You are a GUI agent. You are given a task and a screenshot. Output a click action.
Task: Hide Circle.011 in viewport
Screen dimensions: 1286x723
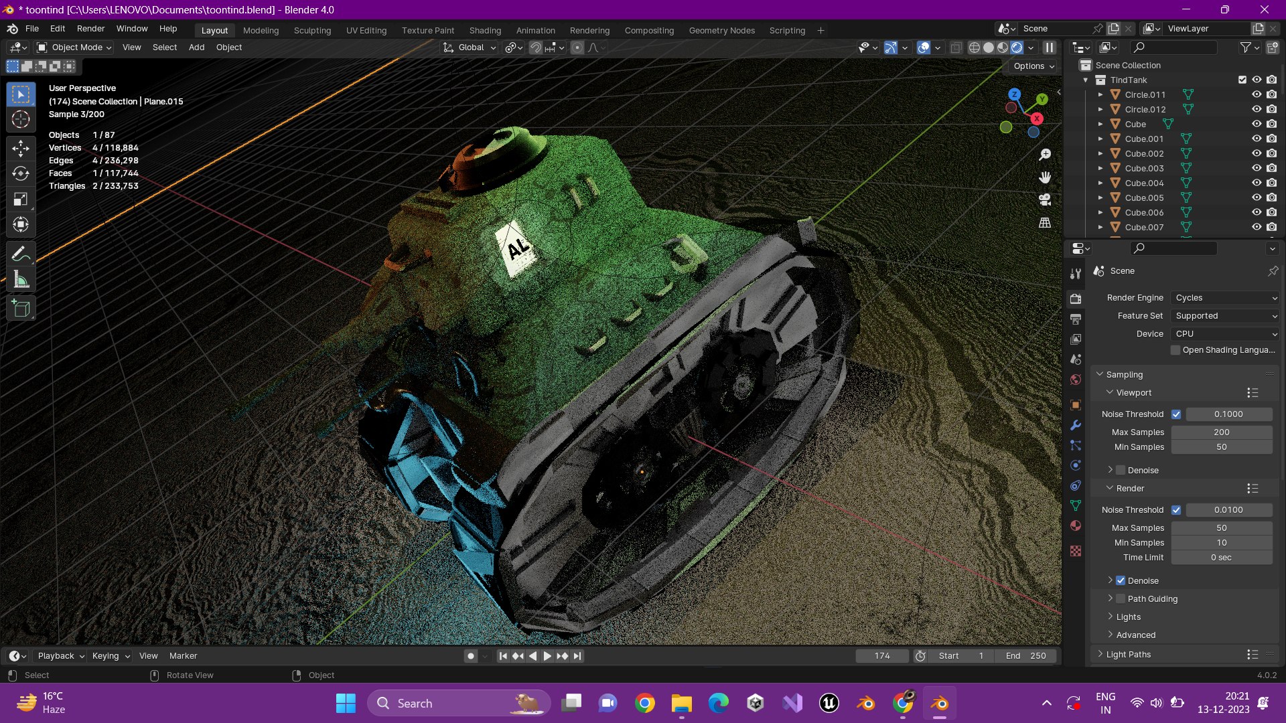tap(1257, 94)
